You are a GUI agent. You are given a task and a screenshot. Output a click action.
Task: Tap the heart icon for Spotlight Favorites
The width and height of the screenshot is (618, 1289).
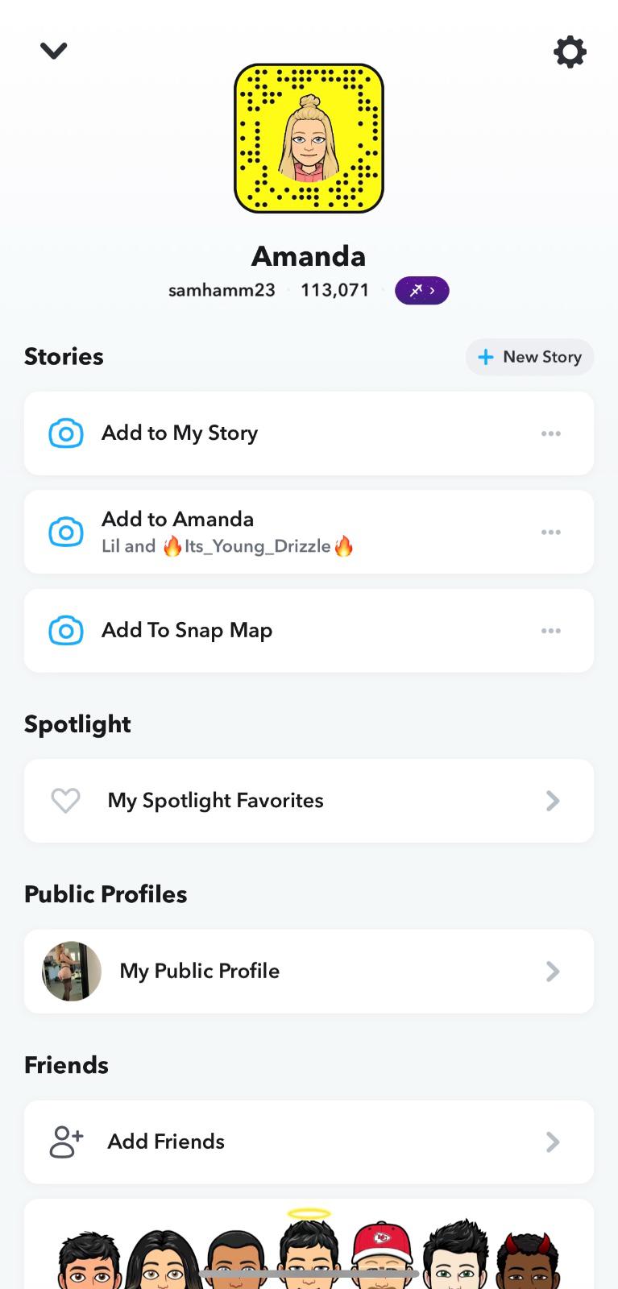pos(65,801)
